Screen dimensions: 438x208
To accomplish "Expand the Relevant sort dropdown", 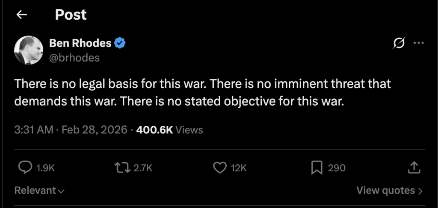I will pos(39,190).
